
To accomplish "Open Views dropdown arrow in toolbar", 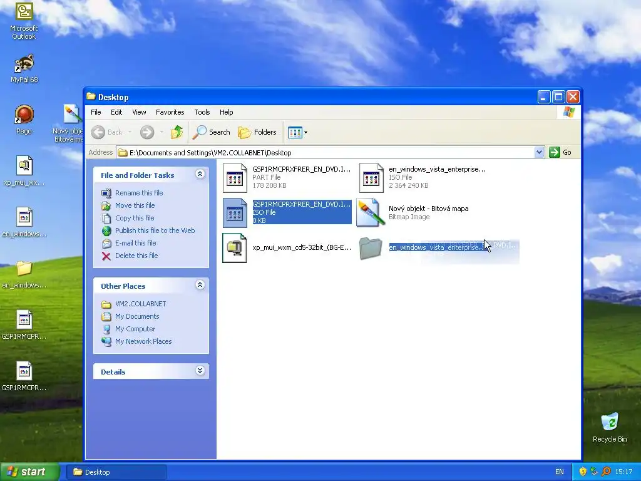I will (x=305, y=133).
